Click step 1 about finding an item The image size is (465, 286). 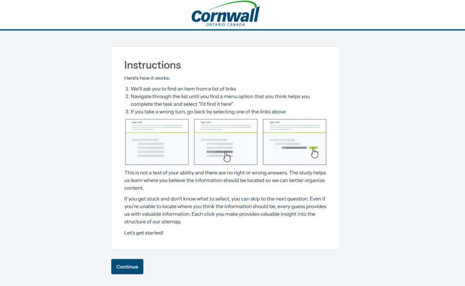click(x=183, y=89)
